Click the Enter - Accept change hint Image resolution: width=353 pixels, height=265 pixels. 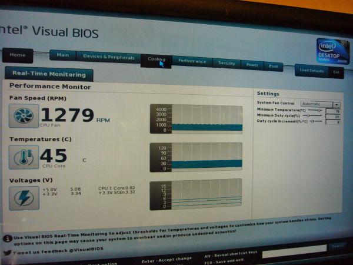[166, 260]
